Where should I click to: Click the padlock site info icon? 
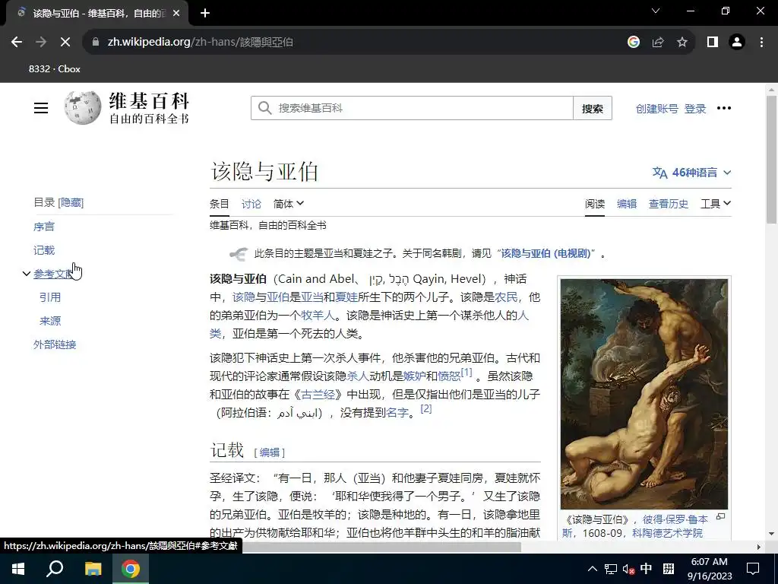pos(96,43)
